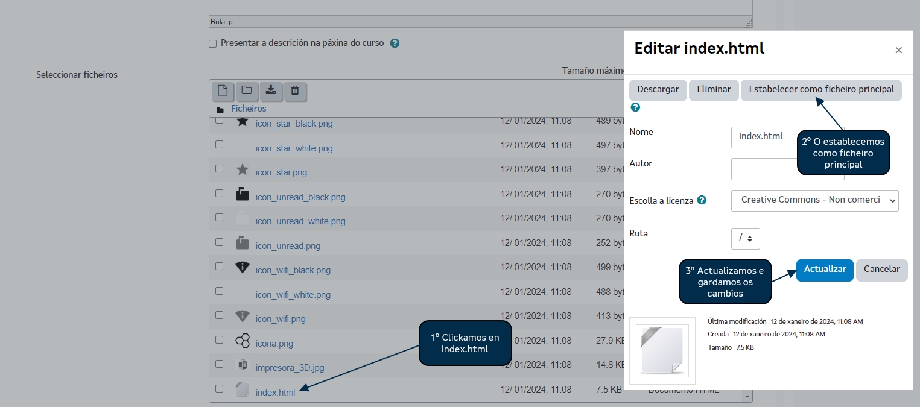The width and height of the screenshot is (920, 407).
Task: Click the Ficheiros folder icon in breadcrumb
Action: click(x=220, y=109)
